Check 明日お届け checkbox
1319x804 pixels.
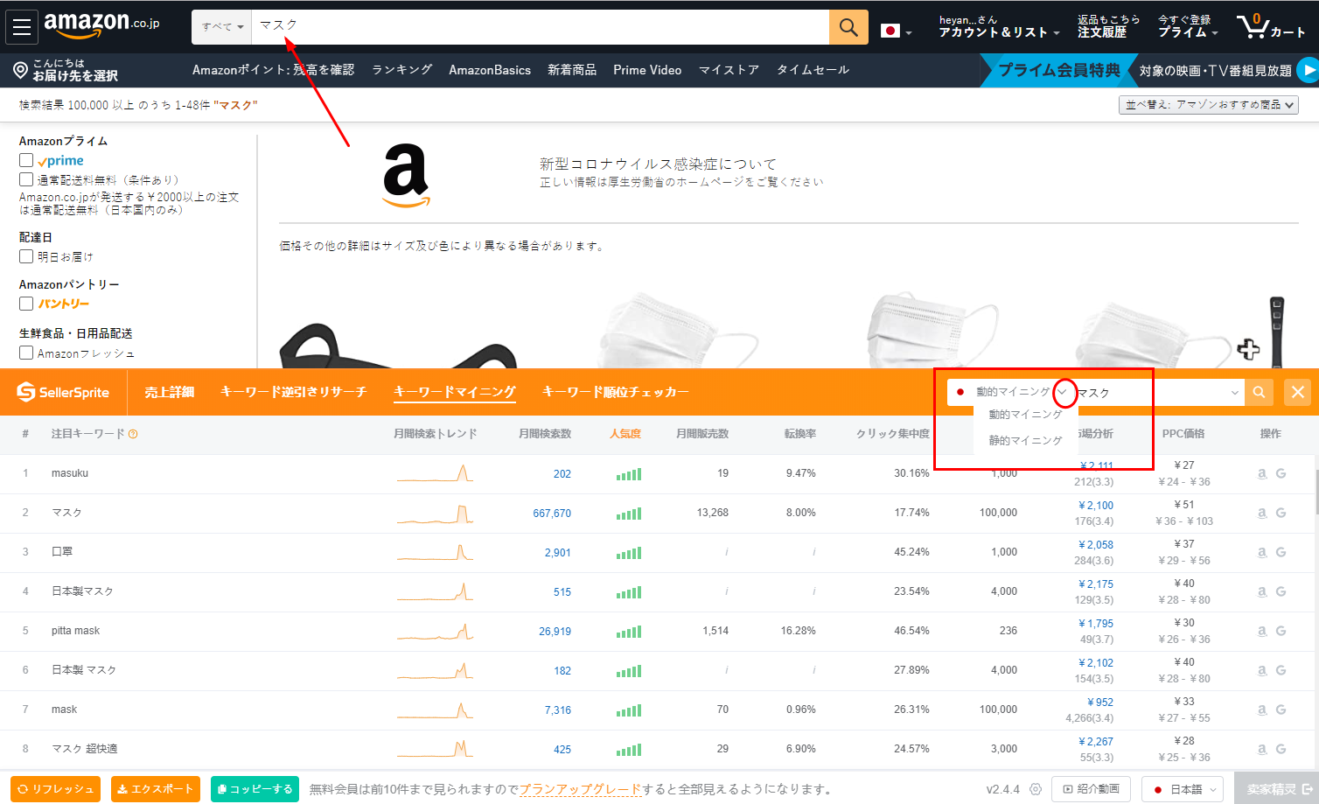click(x=26, y=256)
